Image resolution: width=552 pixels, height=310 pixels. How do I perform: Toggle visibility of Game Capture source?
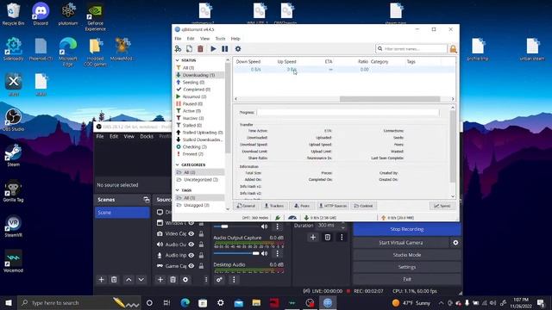coord(191,266)
